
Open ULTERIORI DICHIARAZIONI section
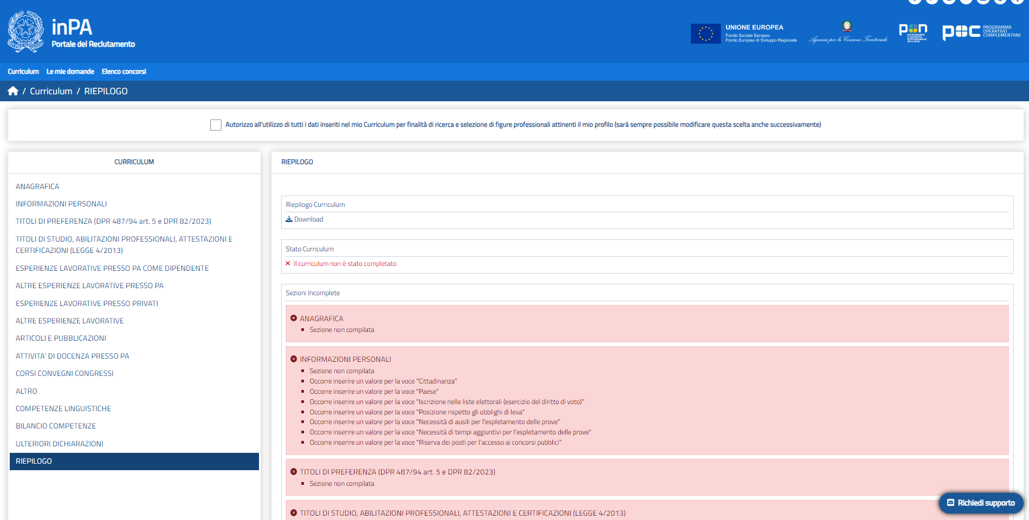click(x=60, y=444)
